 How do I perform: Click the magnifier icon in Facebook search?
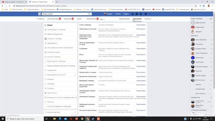[x=89, y=14]
